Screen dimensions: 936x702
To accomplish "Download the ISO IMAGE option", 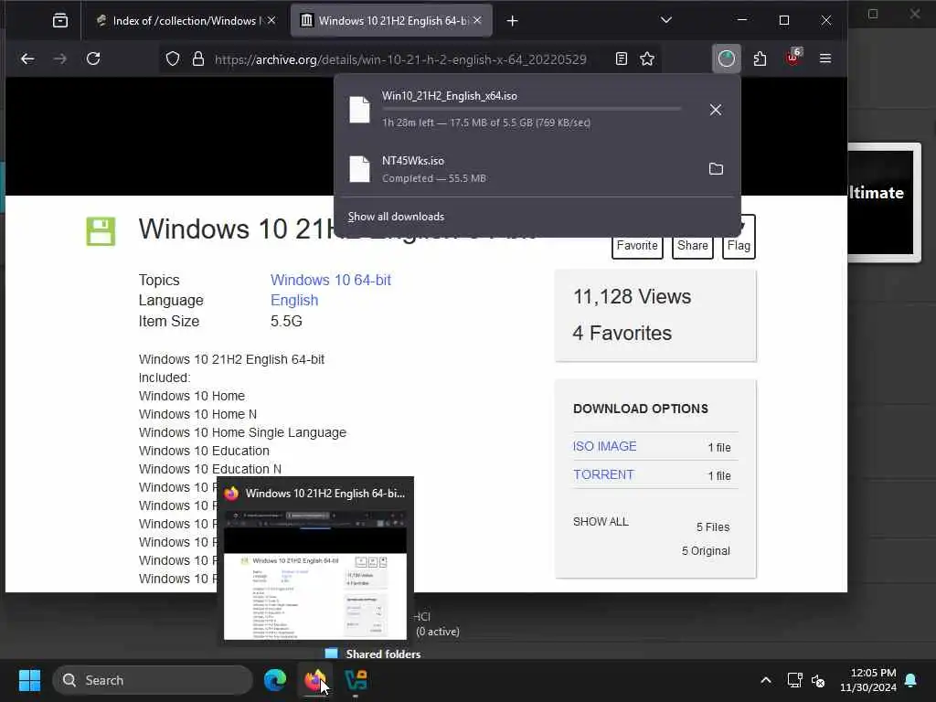I will (605, 446).
